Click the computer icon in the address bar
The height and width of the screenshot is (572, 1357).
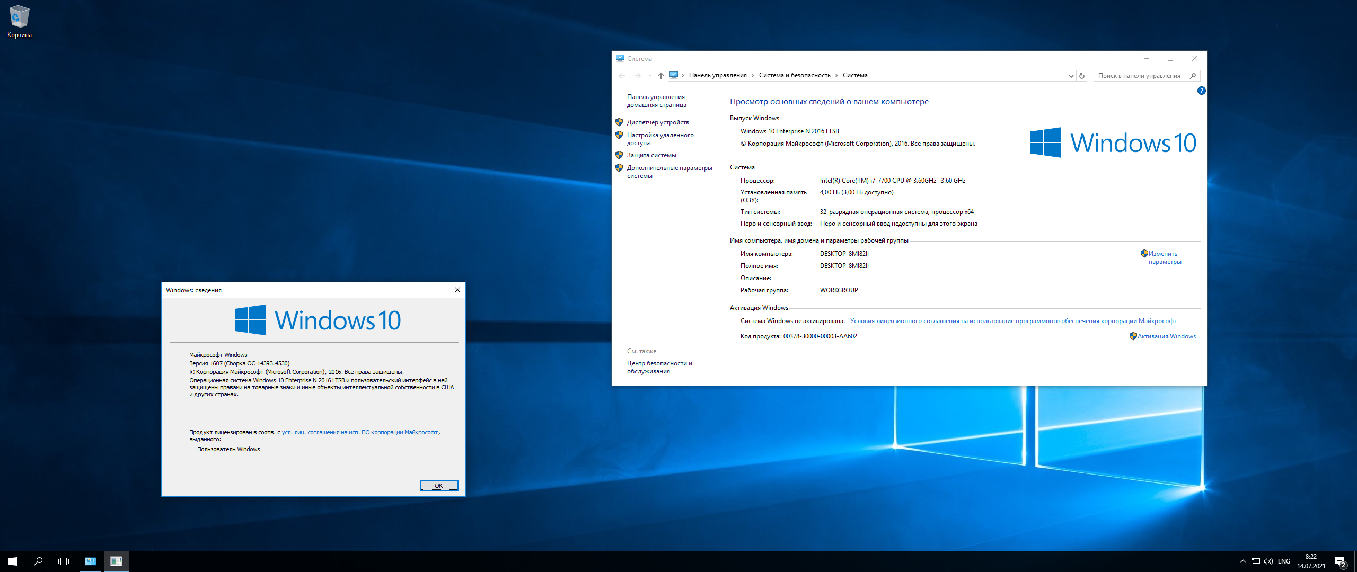click(673, 75)
